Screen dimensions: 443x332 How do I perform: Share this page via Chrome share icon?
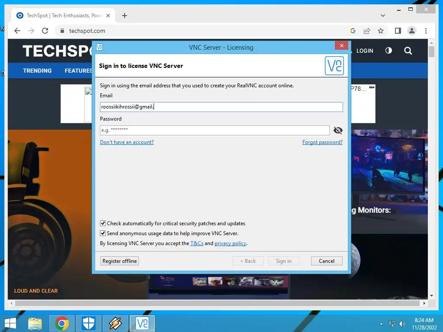tap(367, 31)
